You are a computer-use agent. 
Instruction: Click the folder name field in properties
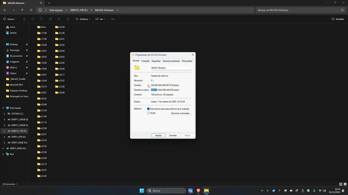click(171, 68)
